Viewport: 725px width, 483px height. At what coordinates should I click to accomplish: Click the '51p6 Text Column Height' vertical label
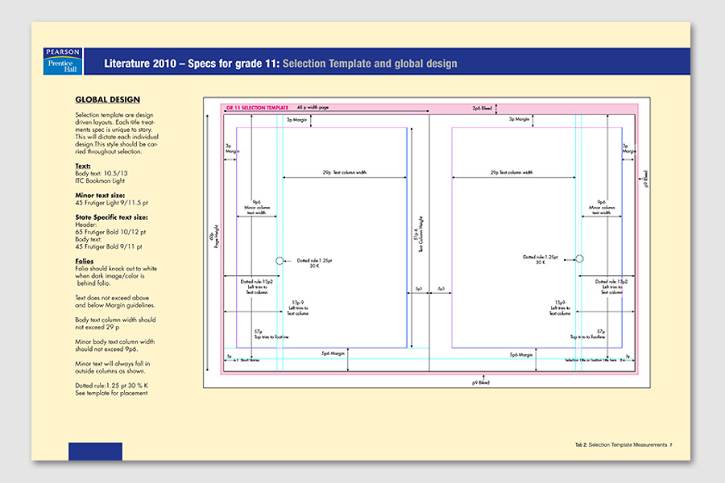(417, 235)
